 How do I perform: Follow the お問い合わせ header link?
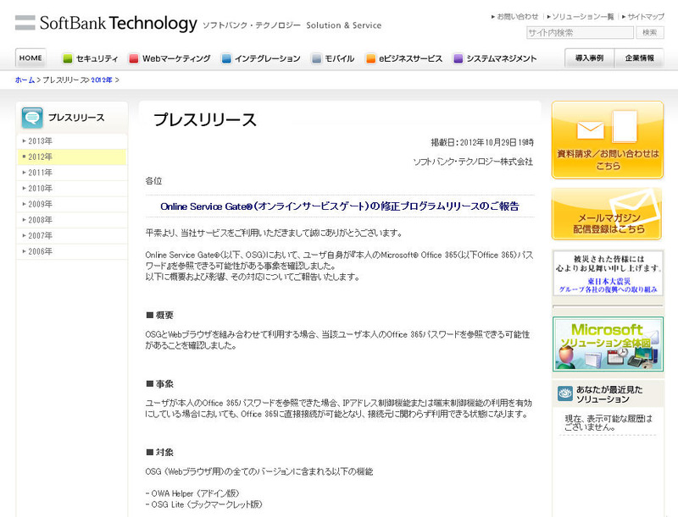[x=517, y=16]
